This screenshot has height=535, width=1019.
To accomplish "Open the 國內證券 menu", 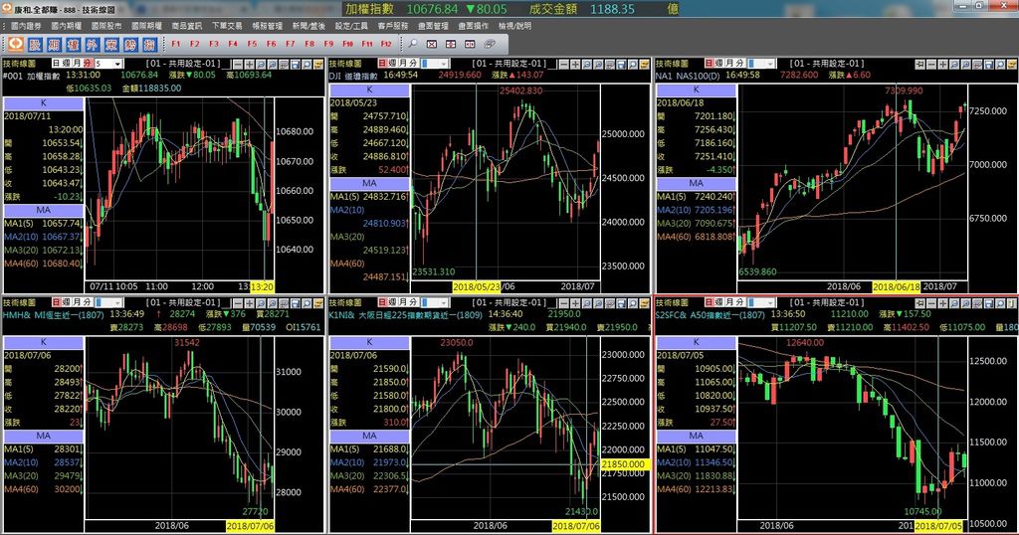I will (26, 26).
